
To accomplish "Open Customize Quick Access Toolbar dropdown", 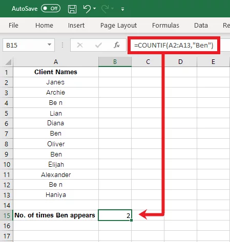I will pyautogui.click(x=122, y=9).
